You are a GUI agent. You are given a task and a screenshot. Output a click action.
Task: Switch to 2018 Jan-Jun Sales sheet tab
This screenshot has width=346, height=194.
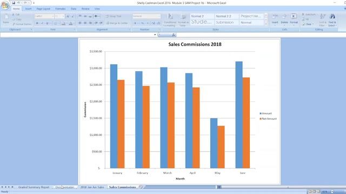[x=92, y=187]
